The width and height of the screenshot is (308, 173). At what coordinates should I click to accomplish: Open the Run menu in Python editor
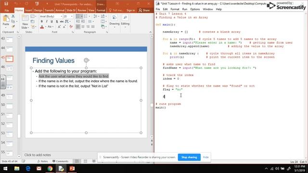pyautogui.click(x=185, y=9)
